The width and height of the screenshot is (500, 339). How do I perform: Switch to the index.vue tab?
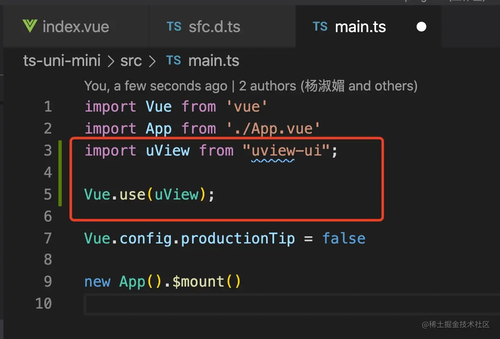(x=76, y=27)
